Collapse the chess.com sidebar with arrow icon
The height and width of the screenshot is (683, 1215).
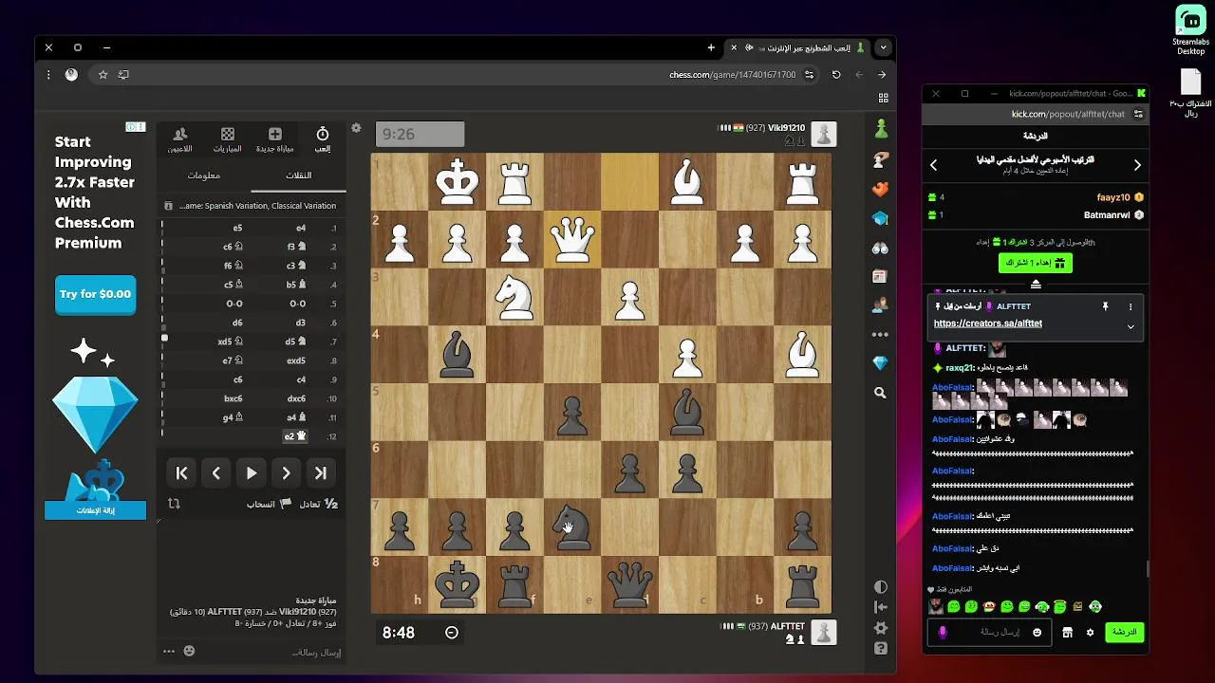pyautogui.click(x=881, y=607)
